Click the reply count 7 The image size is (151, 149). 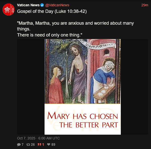coord(22,144)
